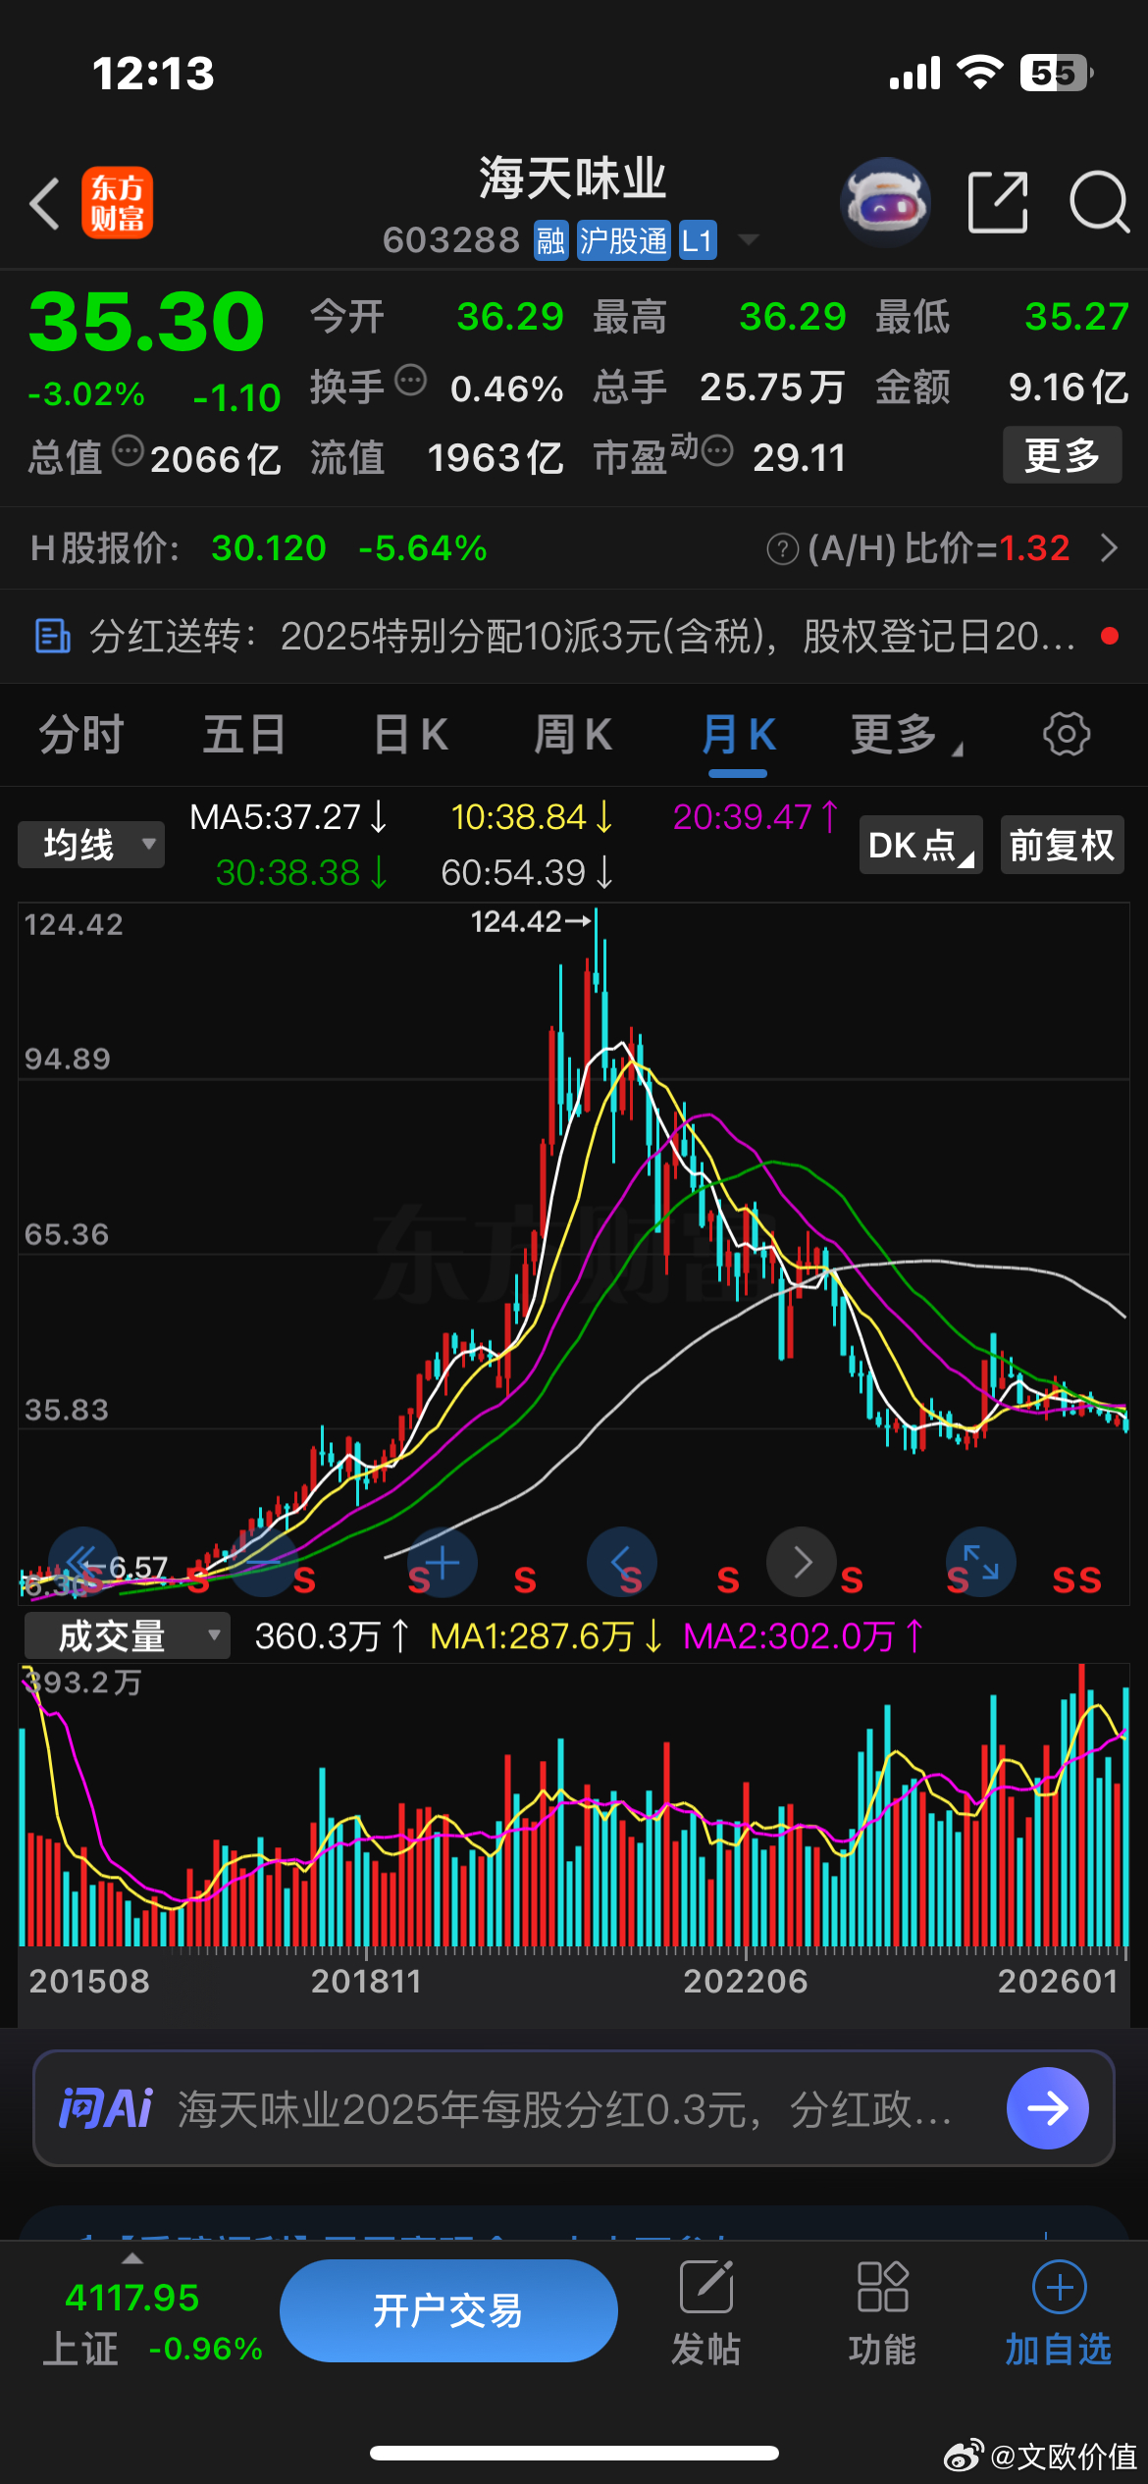Image resolution: width=1148 pixels, height=2484 pixels.
Task: Expand the index bar above 4117.95
Action: point(131,2257)
